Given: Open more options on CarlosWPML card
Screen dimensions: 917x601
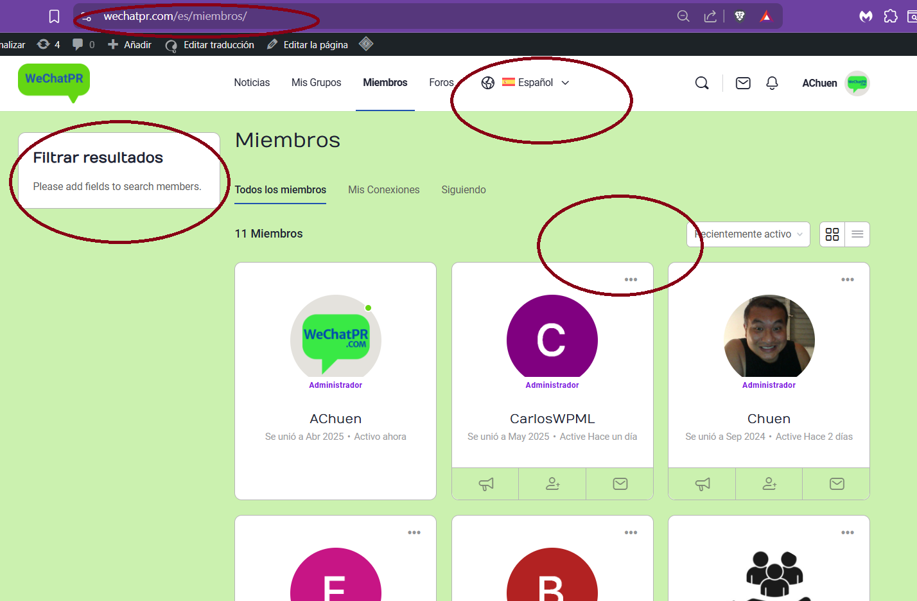Looking at the screenshot, I should pos(631,279).
